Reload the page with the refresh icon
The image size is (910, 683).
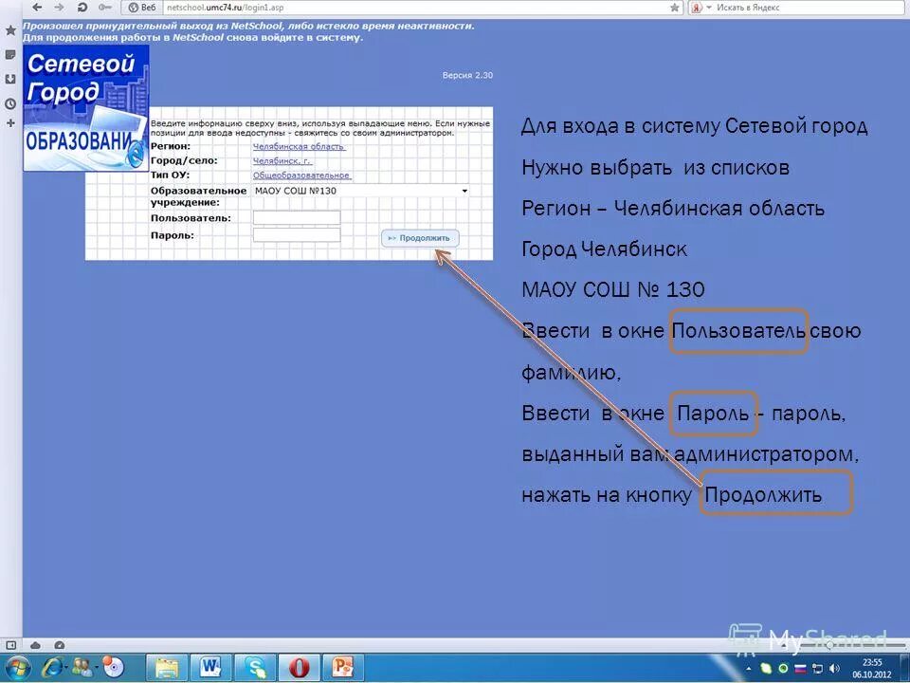(82, 7)
